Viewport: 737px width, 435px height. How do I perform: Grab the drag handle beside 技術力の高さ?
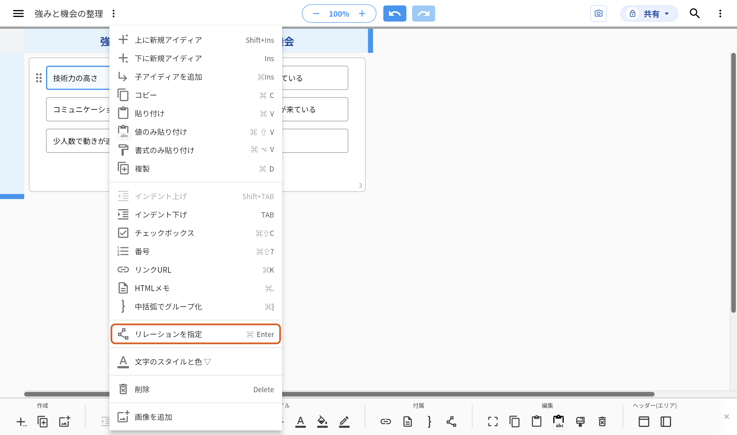tap(39, 78)
